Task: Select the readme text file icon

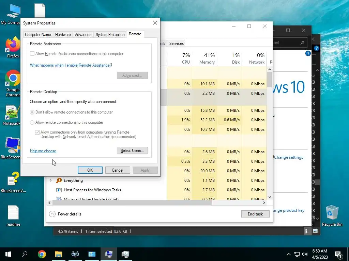Action: [13, 216]
